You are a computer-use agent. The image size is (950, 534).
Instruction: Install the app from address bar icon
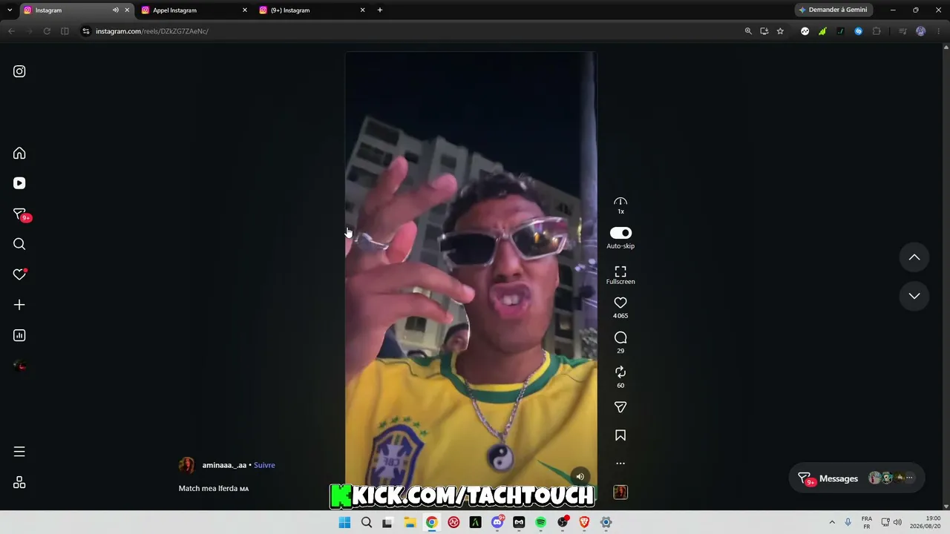click(x=764, y=31)
